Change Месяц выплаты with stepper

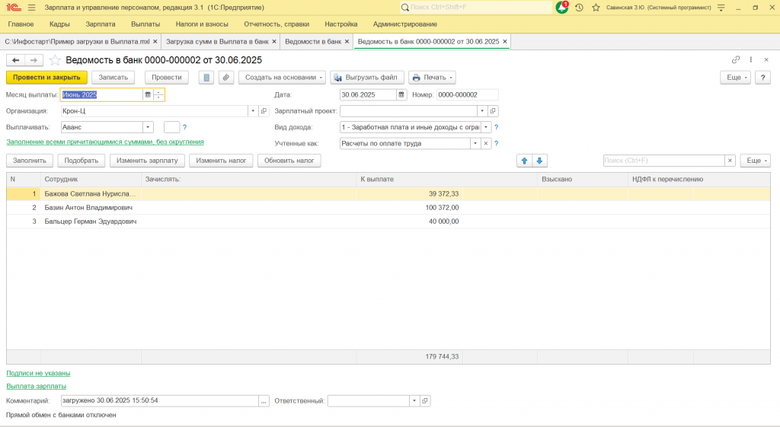coord(158,94)
